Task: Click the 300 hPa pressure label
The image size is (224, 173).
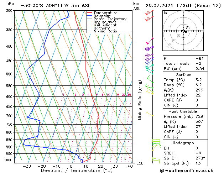Action: (x=9, y=11)
